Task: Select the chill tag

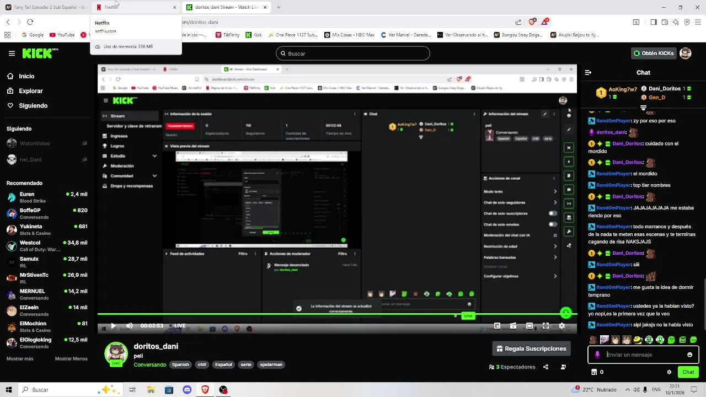Action: pyautogui.click(x=202, y=364)
